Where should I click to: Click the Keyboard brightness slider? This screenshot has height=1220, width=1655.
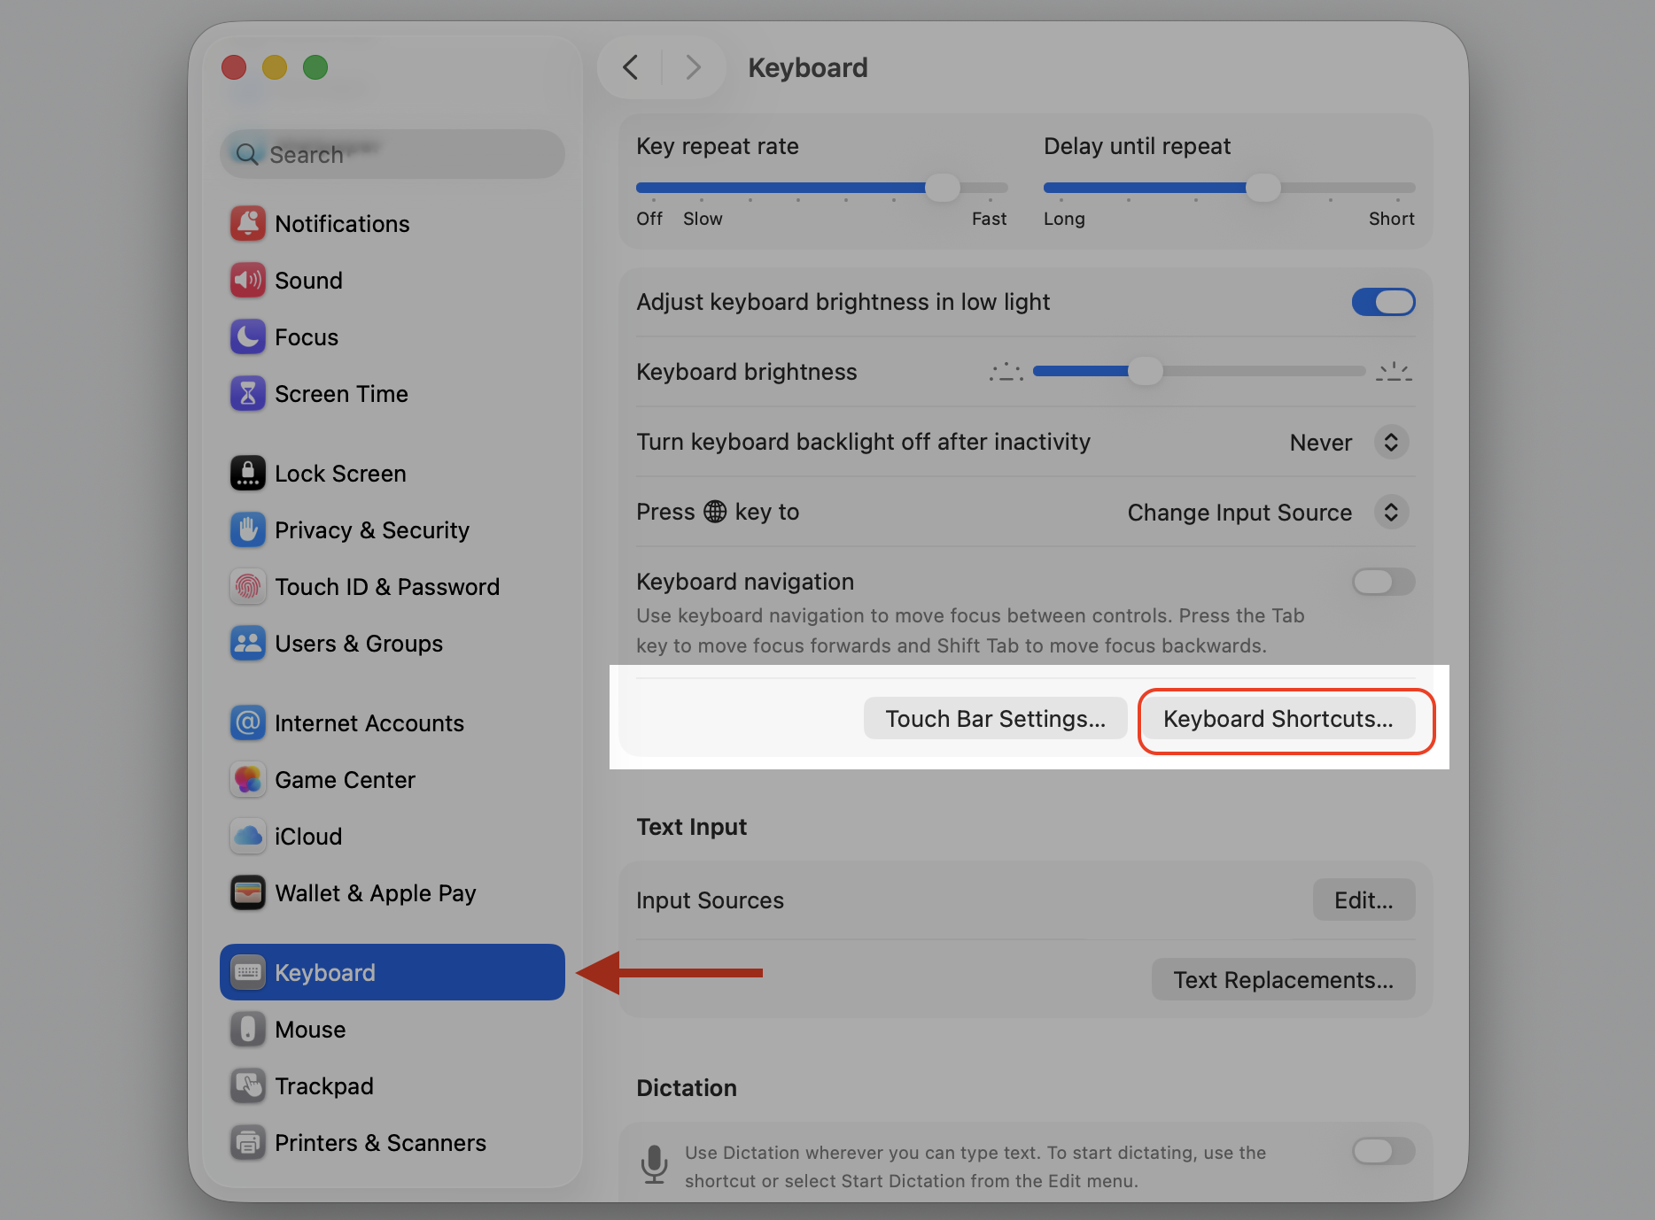(x=1199, y=372)
